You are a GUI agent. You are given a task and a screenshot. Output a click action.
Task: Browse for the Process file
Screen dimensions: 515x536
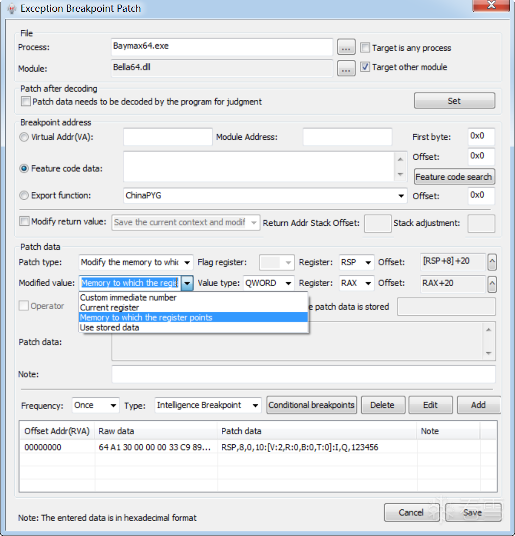346,47
